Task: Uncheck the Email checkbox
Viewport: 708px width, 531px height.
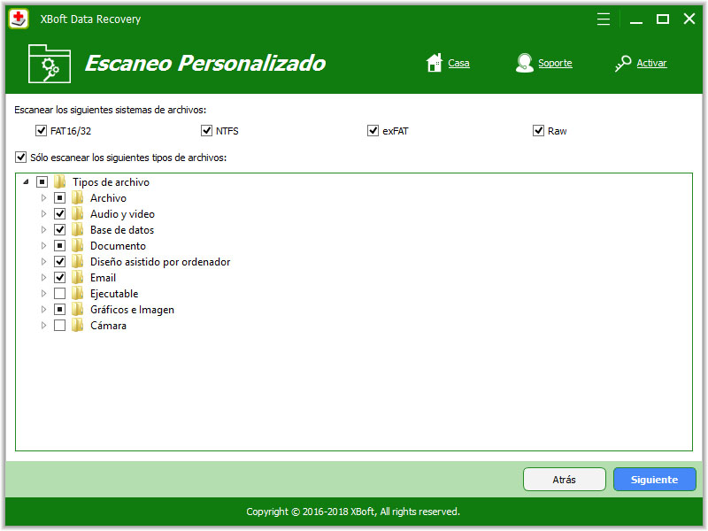Action: click(x=59, y=278)
